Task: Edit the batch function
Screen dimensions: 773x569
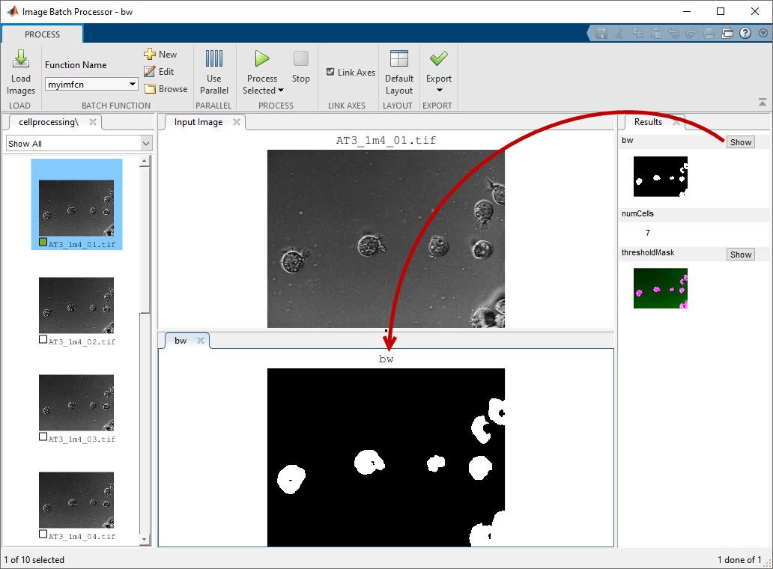Action: (160, 71)
